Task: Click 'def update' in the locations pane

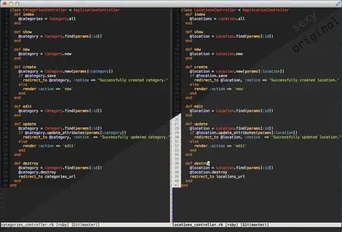Action: (x=196, y=124)
